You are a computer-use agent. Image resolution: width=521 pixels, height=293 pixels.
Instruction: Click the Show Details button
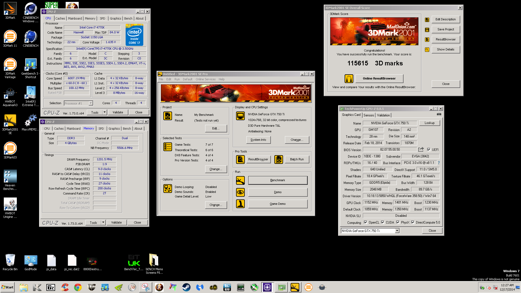coord(446,50)
